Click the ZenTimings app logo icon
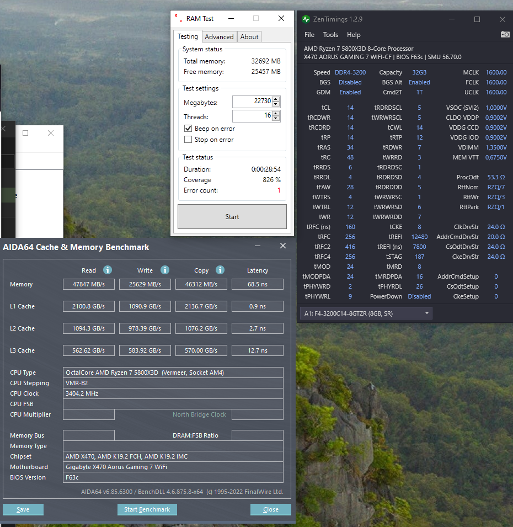 click(306, 19)
